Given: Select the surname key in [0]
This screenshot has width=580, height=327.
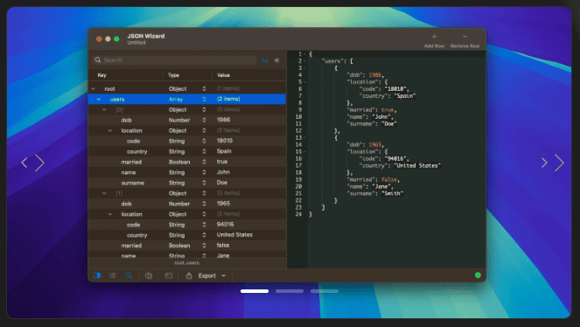Looking at the screenshot, I should click(133, 183).
